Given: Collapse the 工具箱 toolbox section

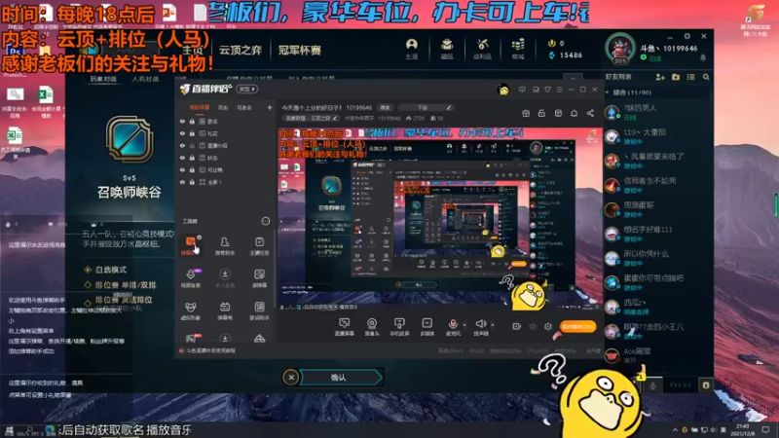Looking at the screenshot, I should (x=265, y=221).
